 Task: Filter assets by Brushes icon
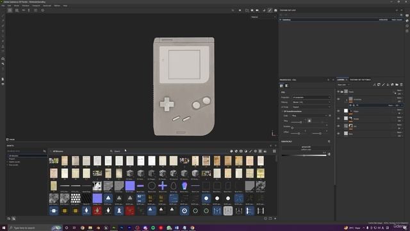point(250,151)
